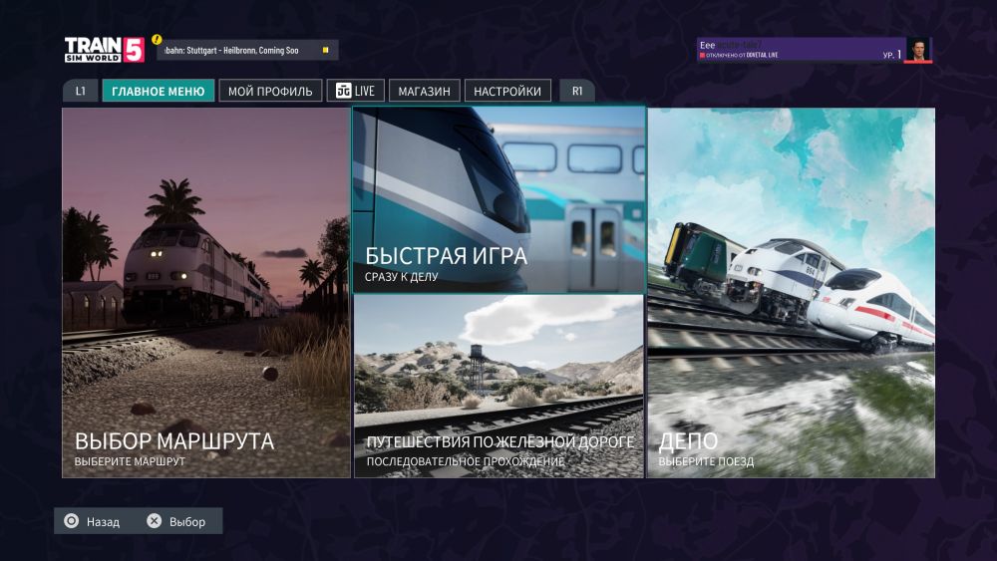Click the Dovetail Live logo in tab
997x561 pixels.
coord(343,91)
